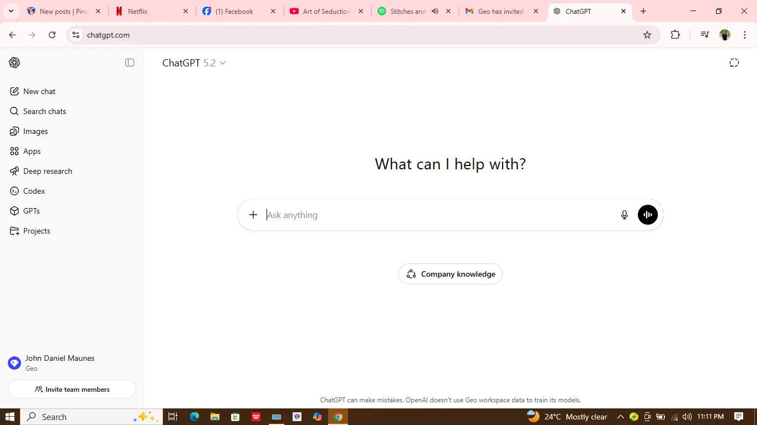Viewport: 757px width, 425px height.
Task: Launch Microsoft Edge from taskbar
Action: 194,417
